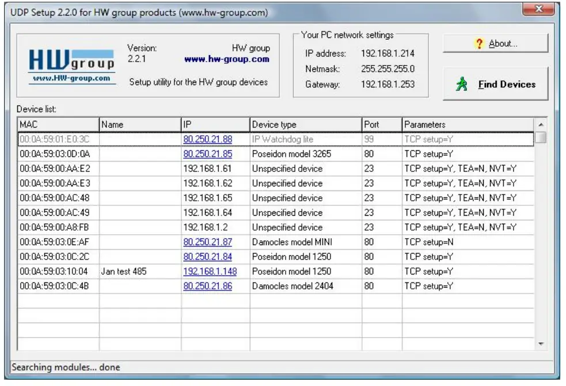566x386 pixels.
Task: Click the device list scrollbar up arrow
Action: click(541, 124)
